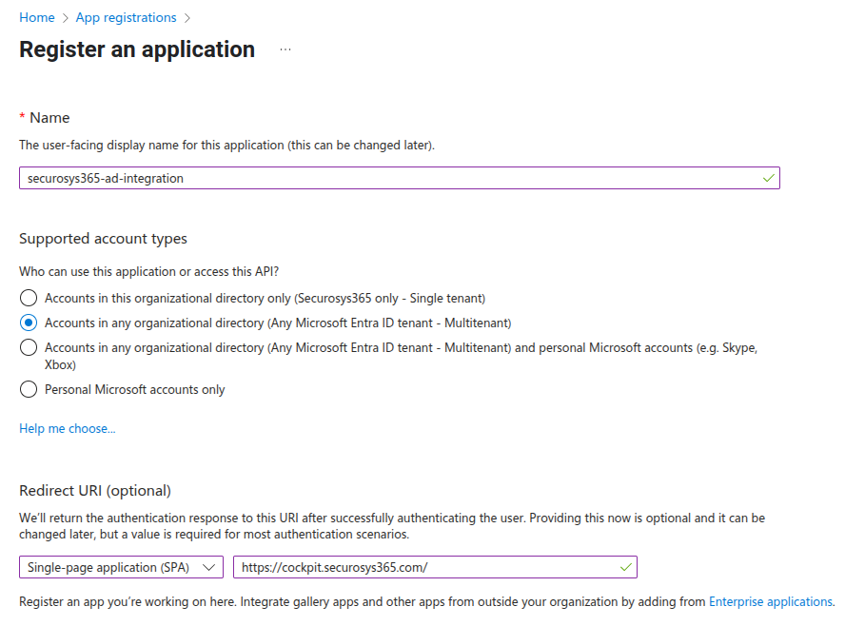
Task: Click the green checkmark in Name field
Action: coord(768,178)
